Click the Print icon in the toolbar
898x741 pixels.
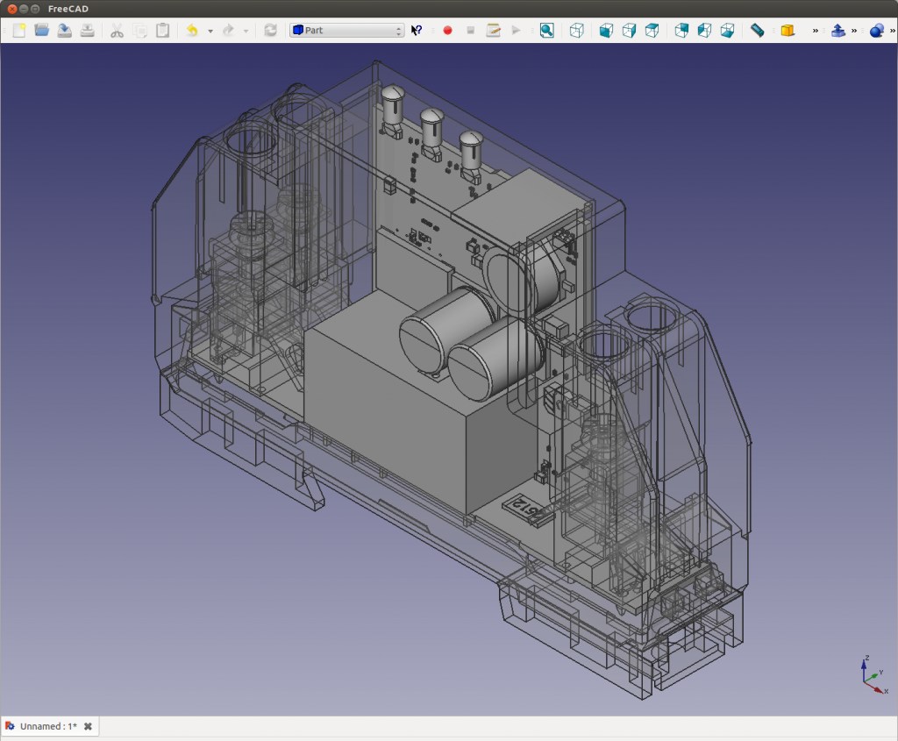tap(87, 31)
